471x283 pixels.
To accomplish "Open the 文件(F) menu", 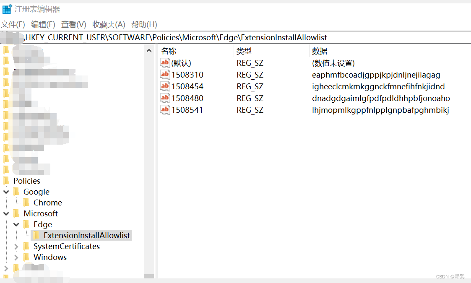I will (13, 24).
